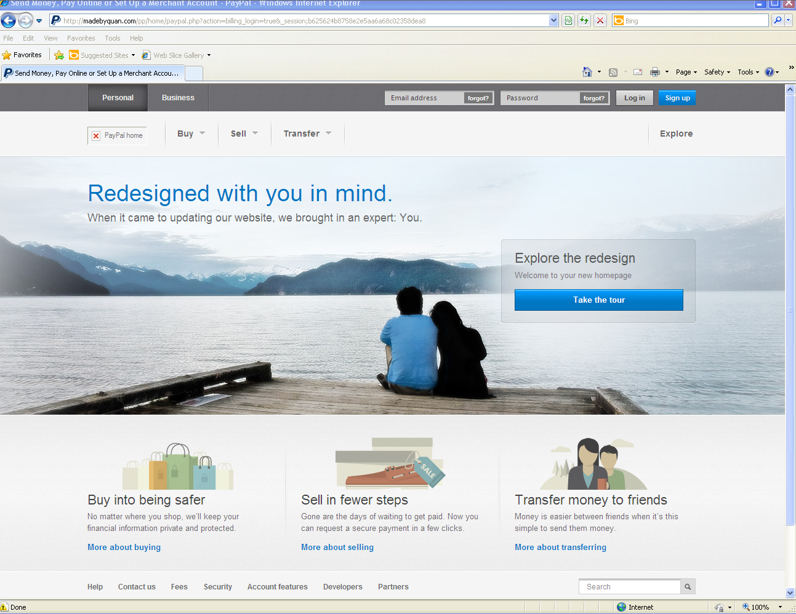Click the shoe box sale illustration
Viewport: 796px width, 614px height.
[390, 463]
